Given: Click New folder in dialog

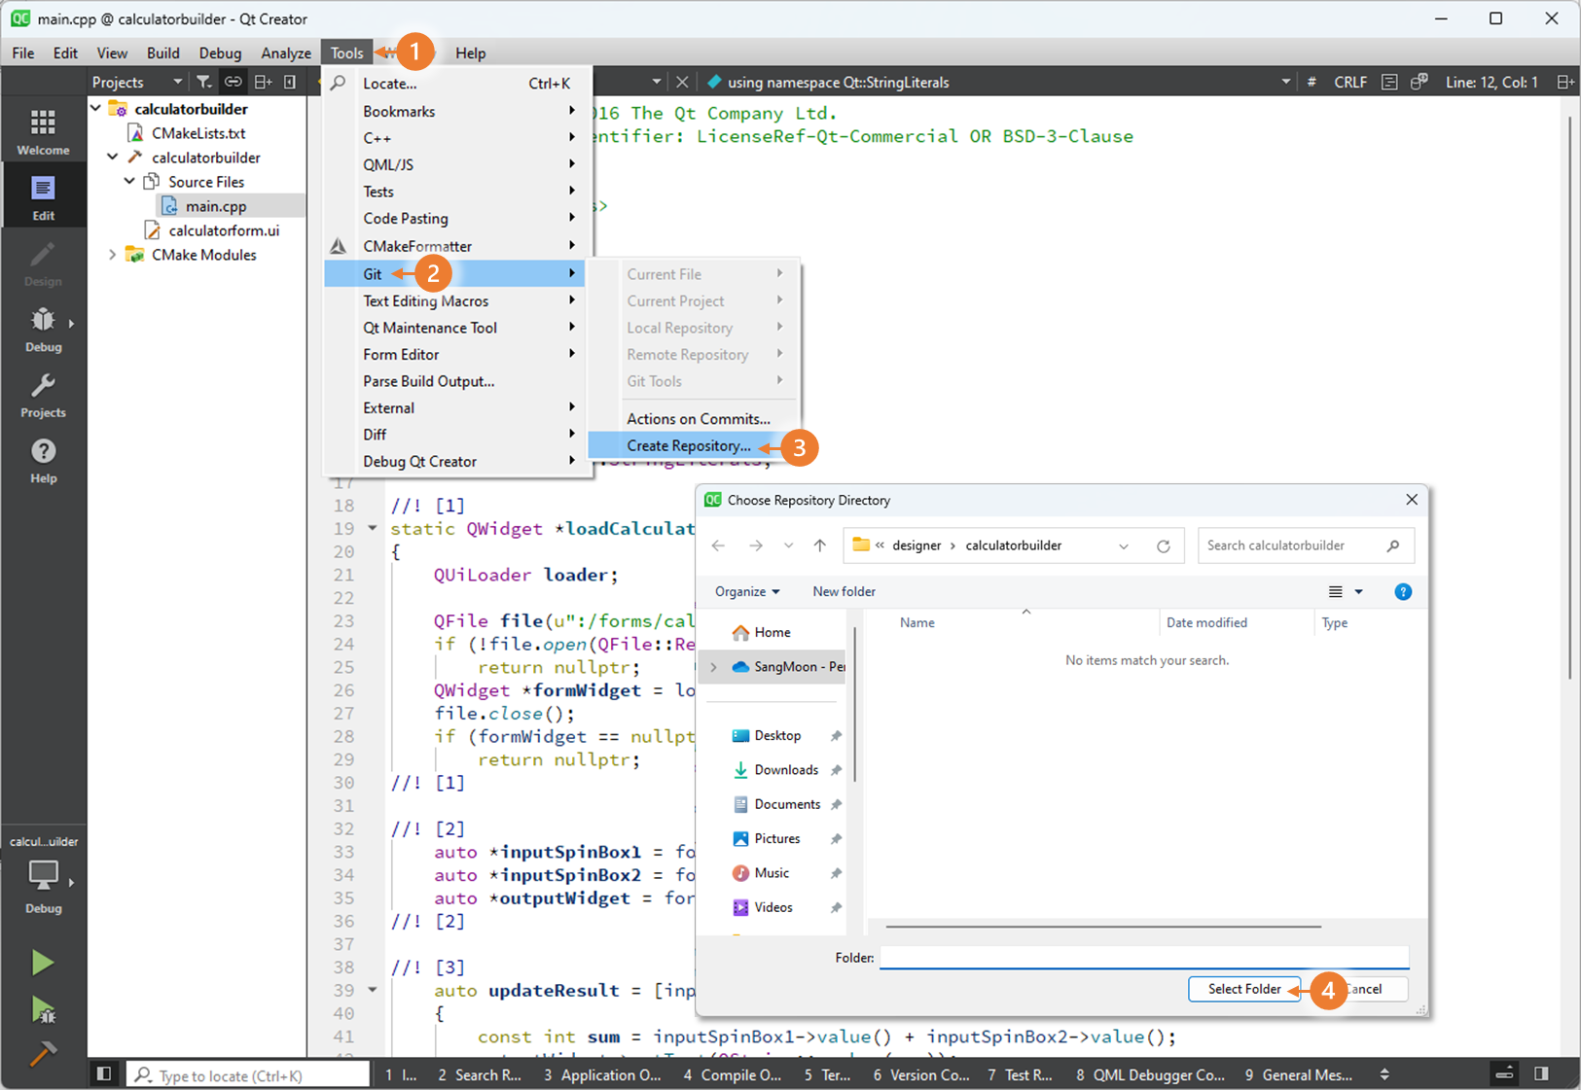Looking at the screenshot, I should click(x=844, y=591).
